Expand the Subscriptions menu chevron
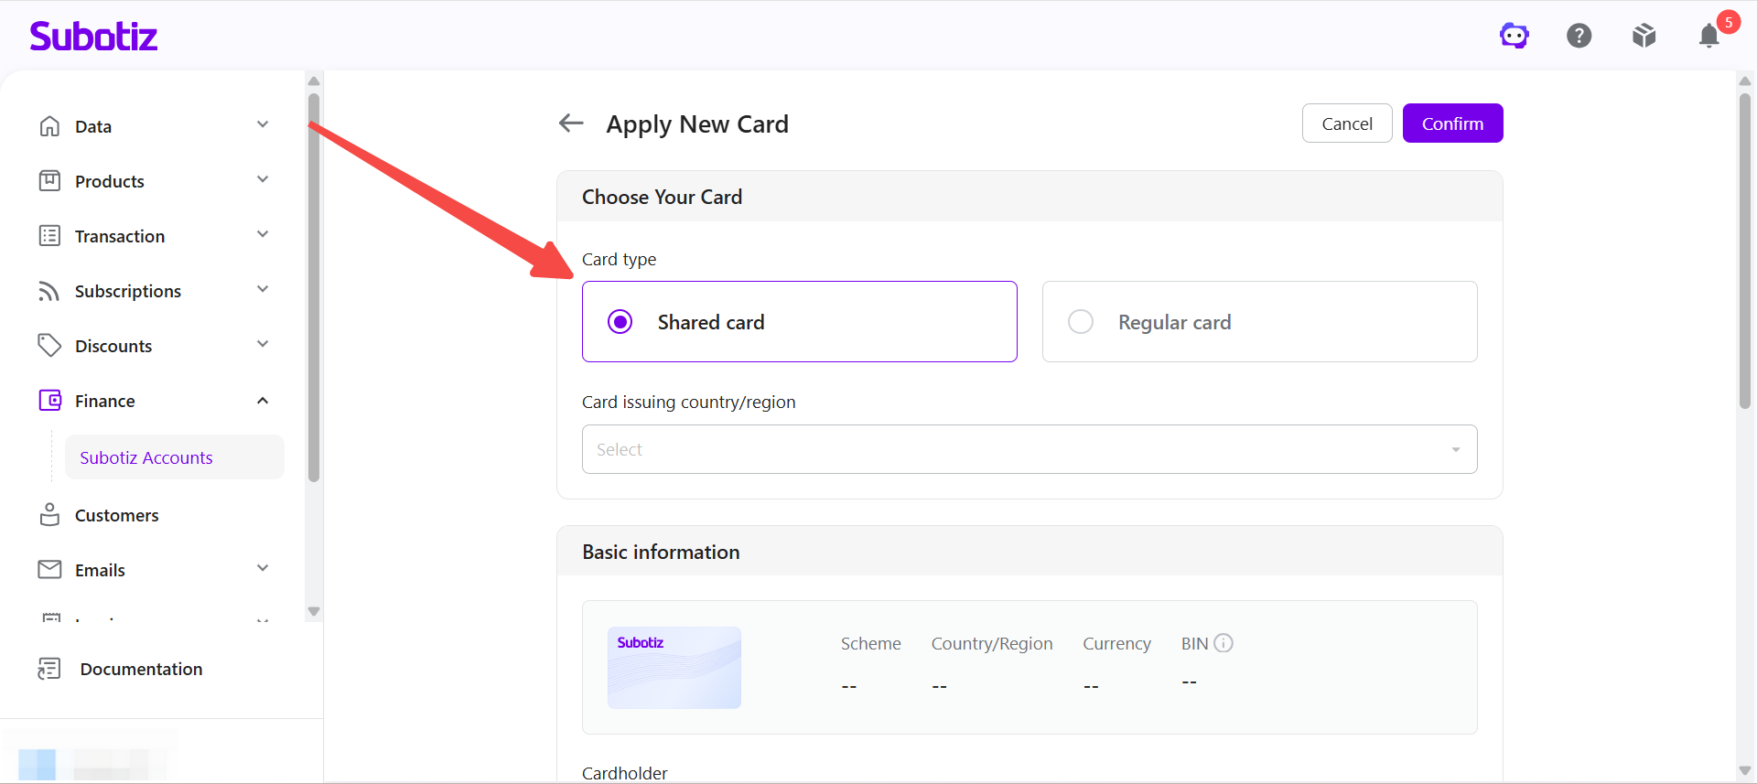Screen dimensions: 1757x784 263,289
